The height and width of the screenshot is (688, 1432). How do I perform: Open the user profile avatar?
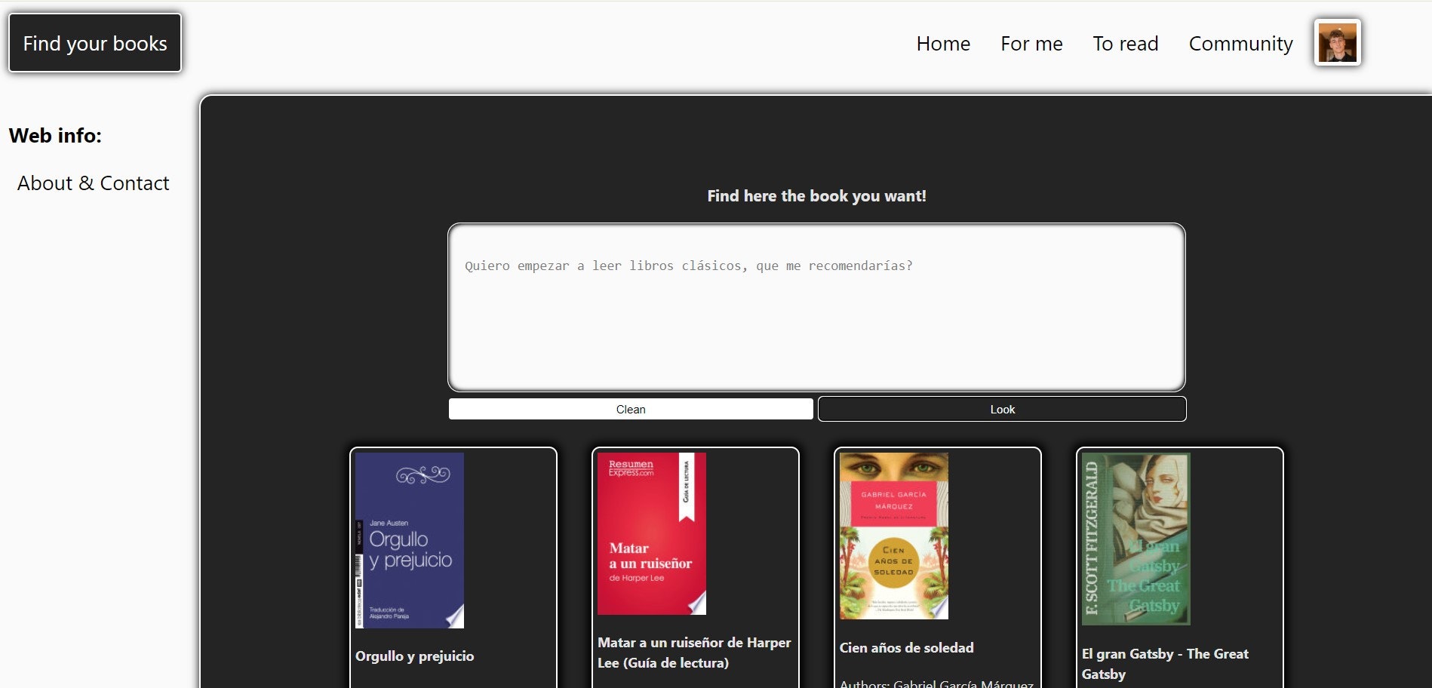pyautogui.click(x=1337, y=43)
